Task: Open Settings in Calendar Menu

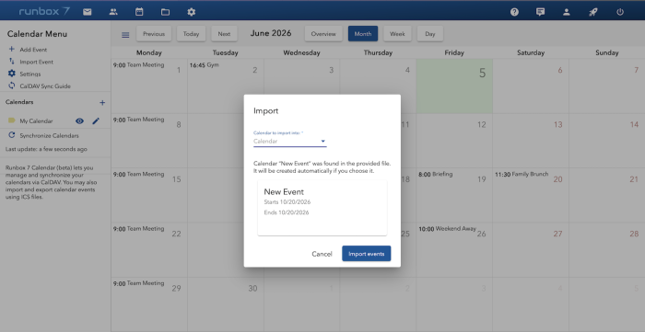Action: click(x=30, y=74)
